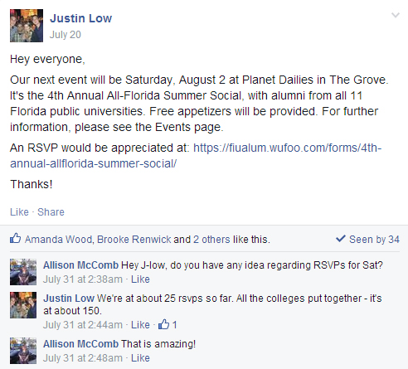Open Allison McComb's first comment avatar

(23, 272)
